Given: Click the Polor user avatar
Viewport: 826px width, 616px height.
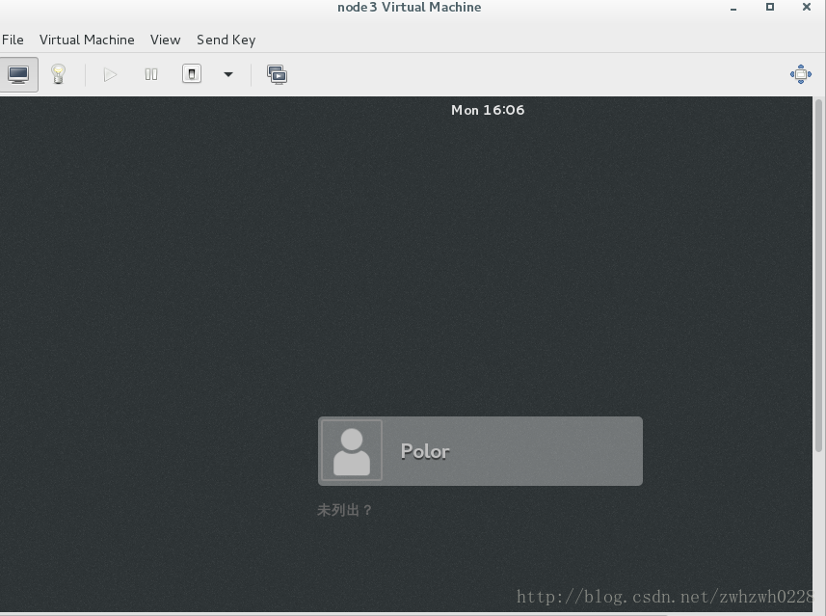Looking at the screenshot, I should pyautogui.click(x=352, y=451).
